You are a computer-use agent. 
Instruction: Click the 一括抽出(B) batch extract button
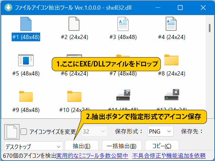pyautogui.click(x=122, y=146)
